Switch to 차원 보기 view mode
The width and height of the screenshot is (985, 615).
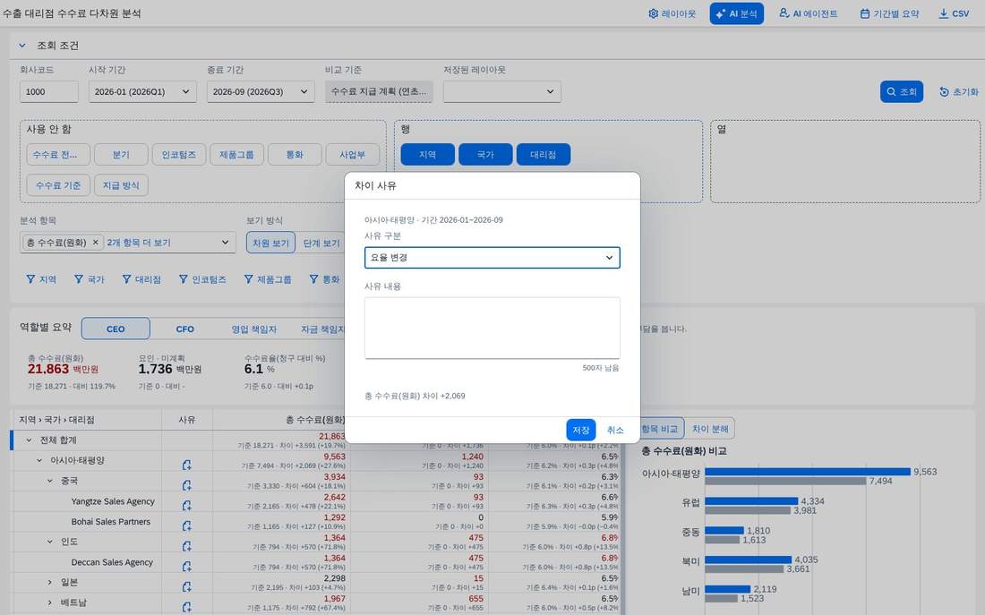click(x=270, y=243)
